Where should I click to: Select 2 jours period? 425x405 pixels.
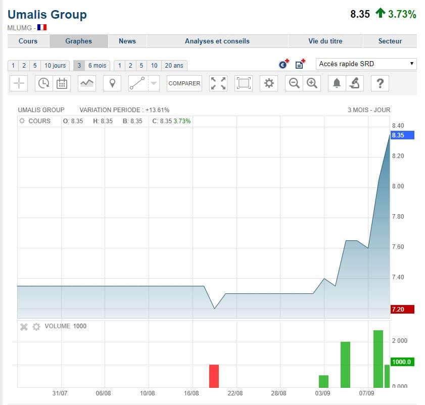tap(24, 66)
